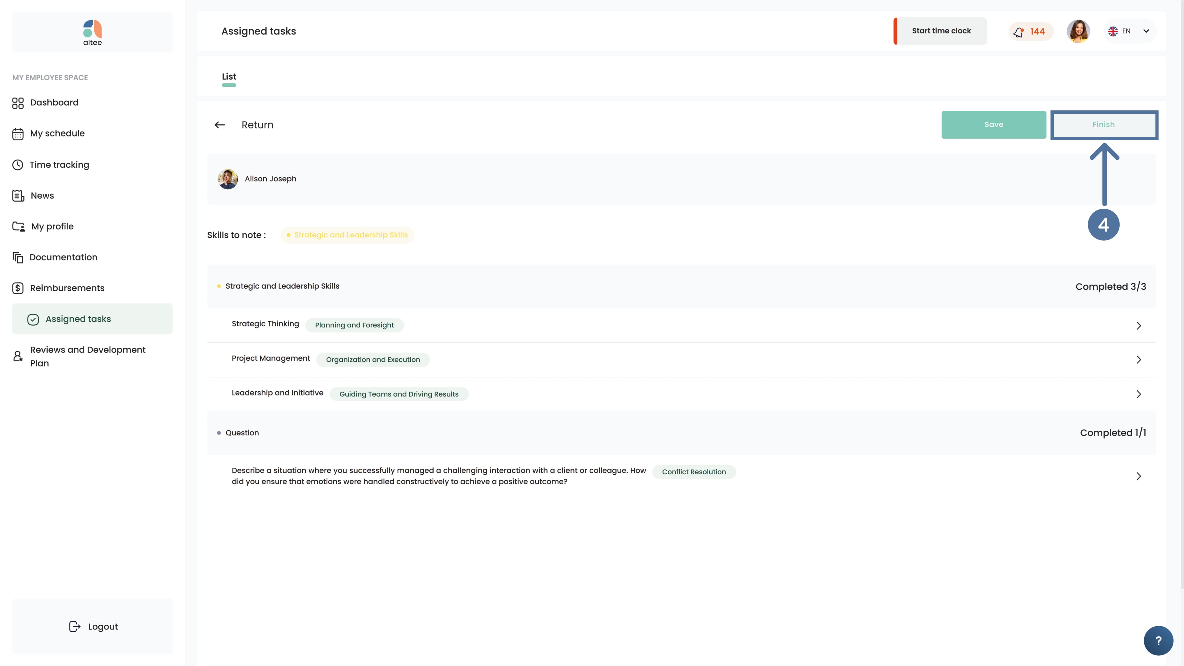
Task: Click the Documentation copy icon
Action: point(18,258)
